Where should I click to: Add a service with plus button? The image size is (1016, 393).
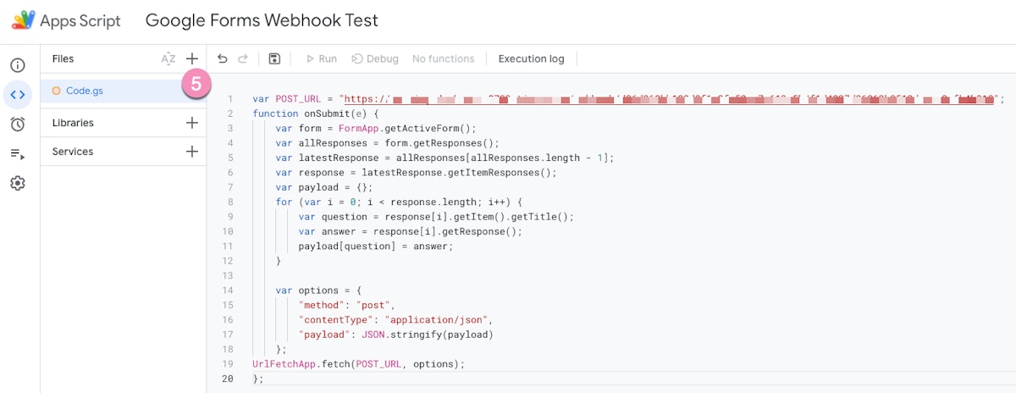tap(192, 152)
